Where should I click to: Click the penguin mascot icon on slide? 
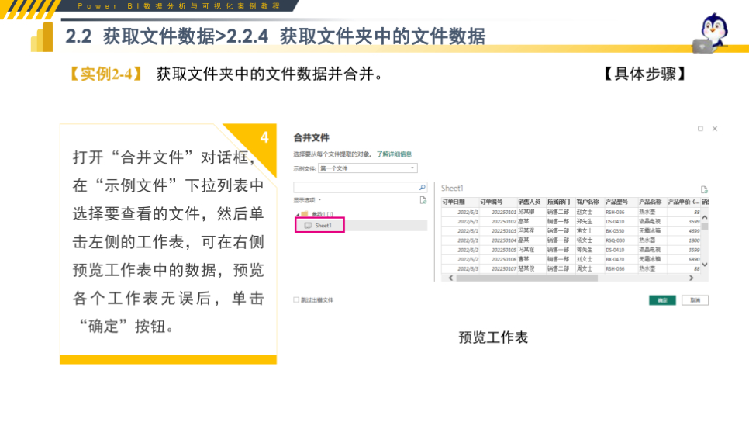(x=711, y=33)
